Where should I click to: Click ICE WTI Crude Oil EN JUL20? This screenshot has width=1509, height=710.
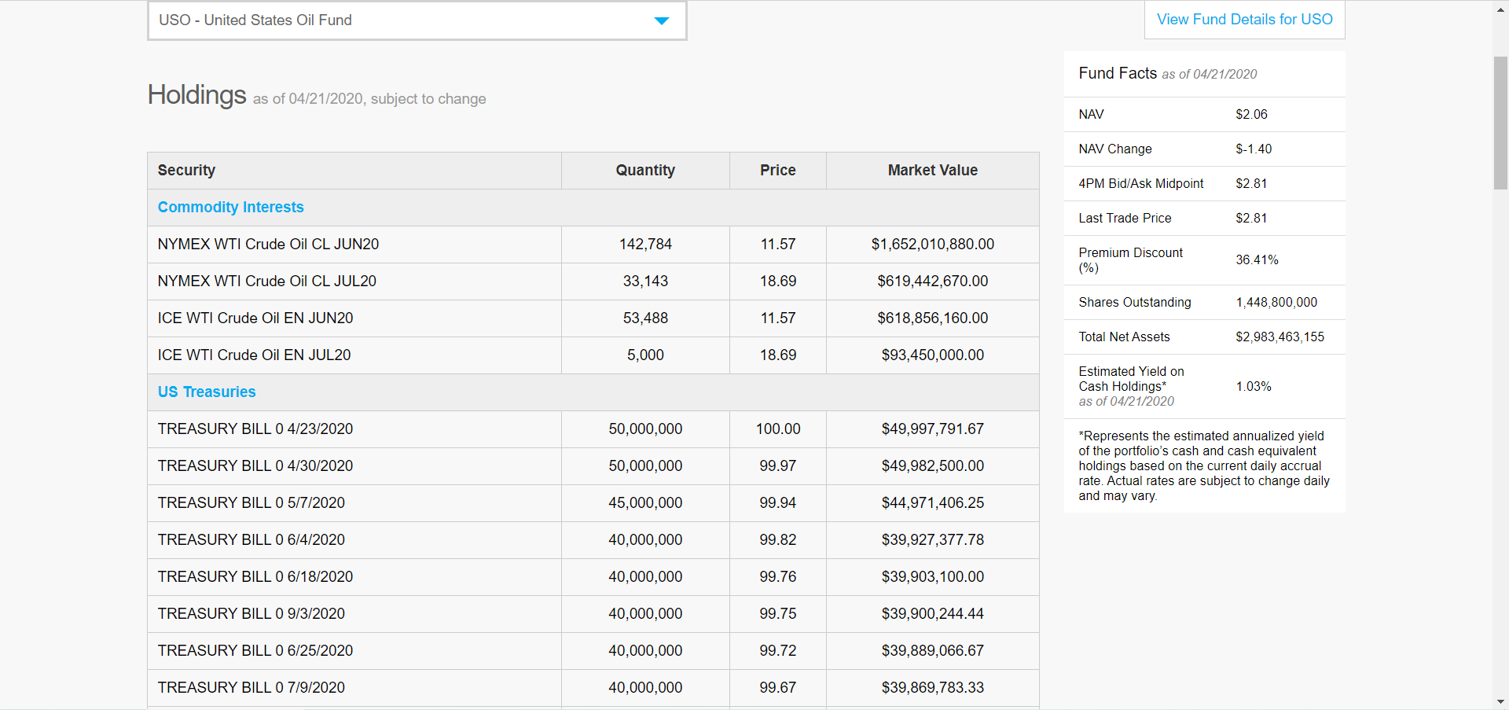click(254, 355)
